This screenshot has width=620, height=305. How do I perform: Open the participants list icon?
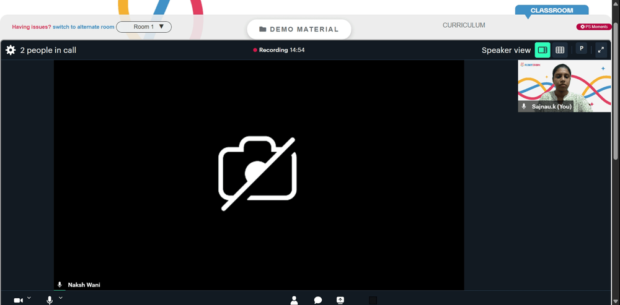click(x=294, y=301)
